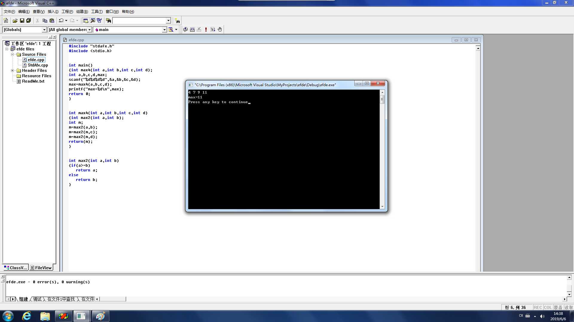
Task: Open the 工具(T) menu
Action: point(97,12)
